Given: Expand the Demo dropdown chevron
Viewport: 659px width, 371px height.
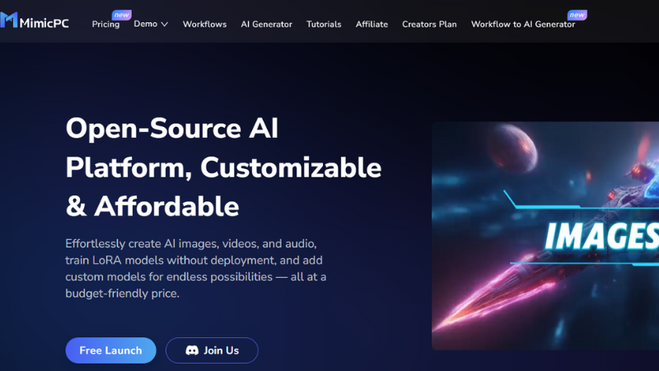Looking at the screenshot, I should pos(165,25).
